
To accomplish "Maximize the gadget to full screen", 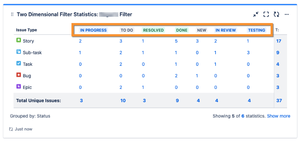I will tap(266, 14).
